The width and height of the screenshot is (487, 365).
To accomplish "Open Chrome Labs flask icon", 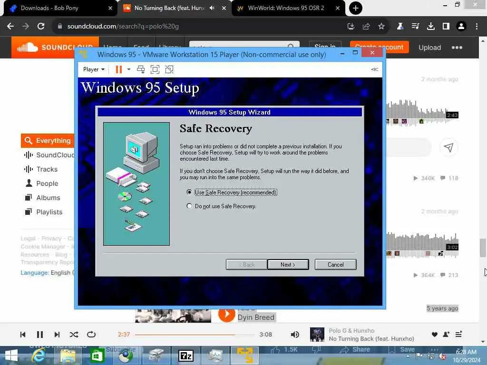I will (400, 27).
